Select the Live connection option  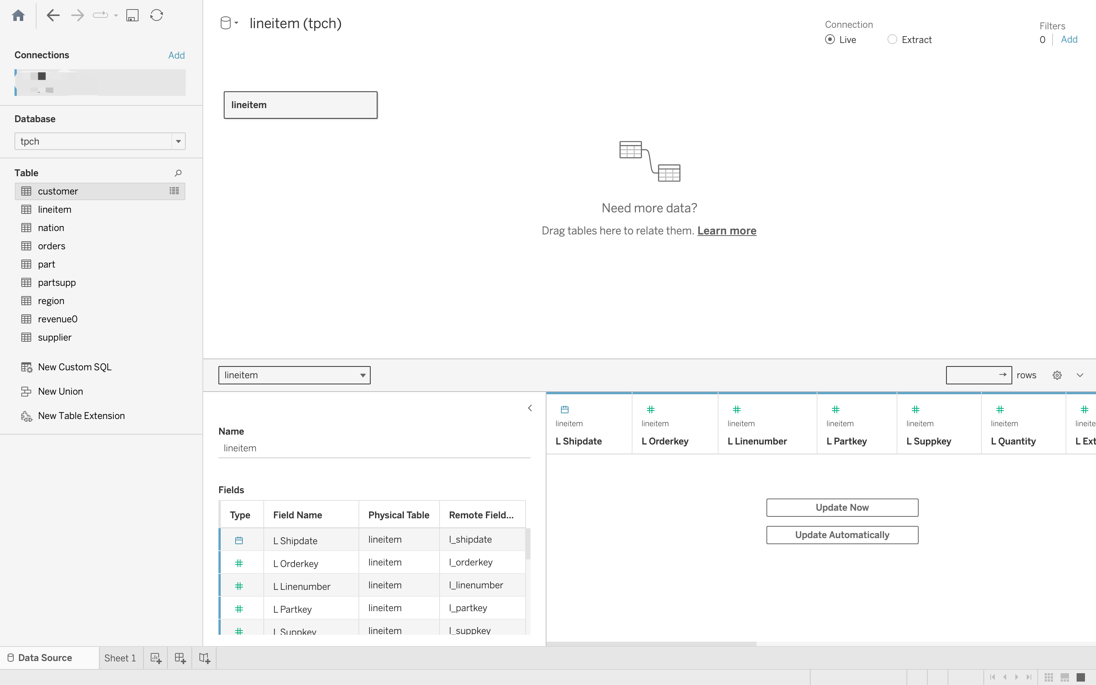coord(830,40)
